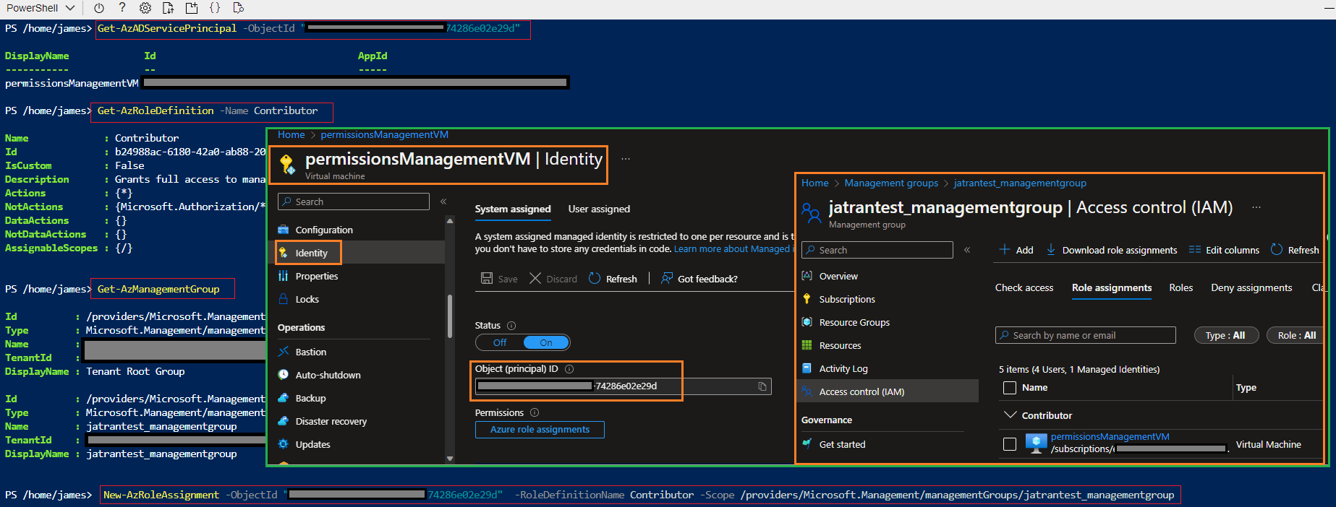The image size is (1336, 507).
Task: Open the ellipsis menu beside Access control (IAM)
Action: click(1256, 207)
